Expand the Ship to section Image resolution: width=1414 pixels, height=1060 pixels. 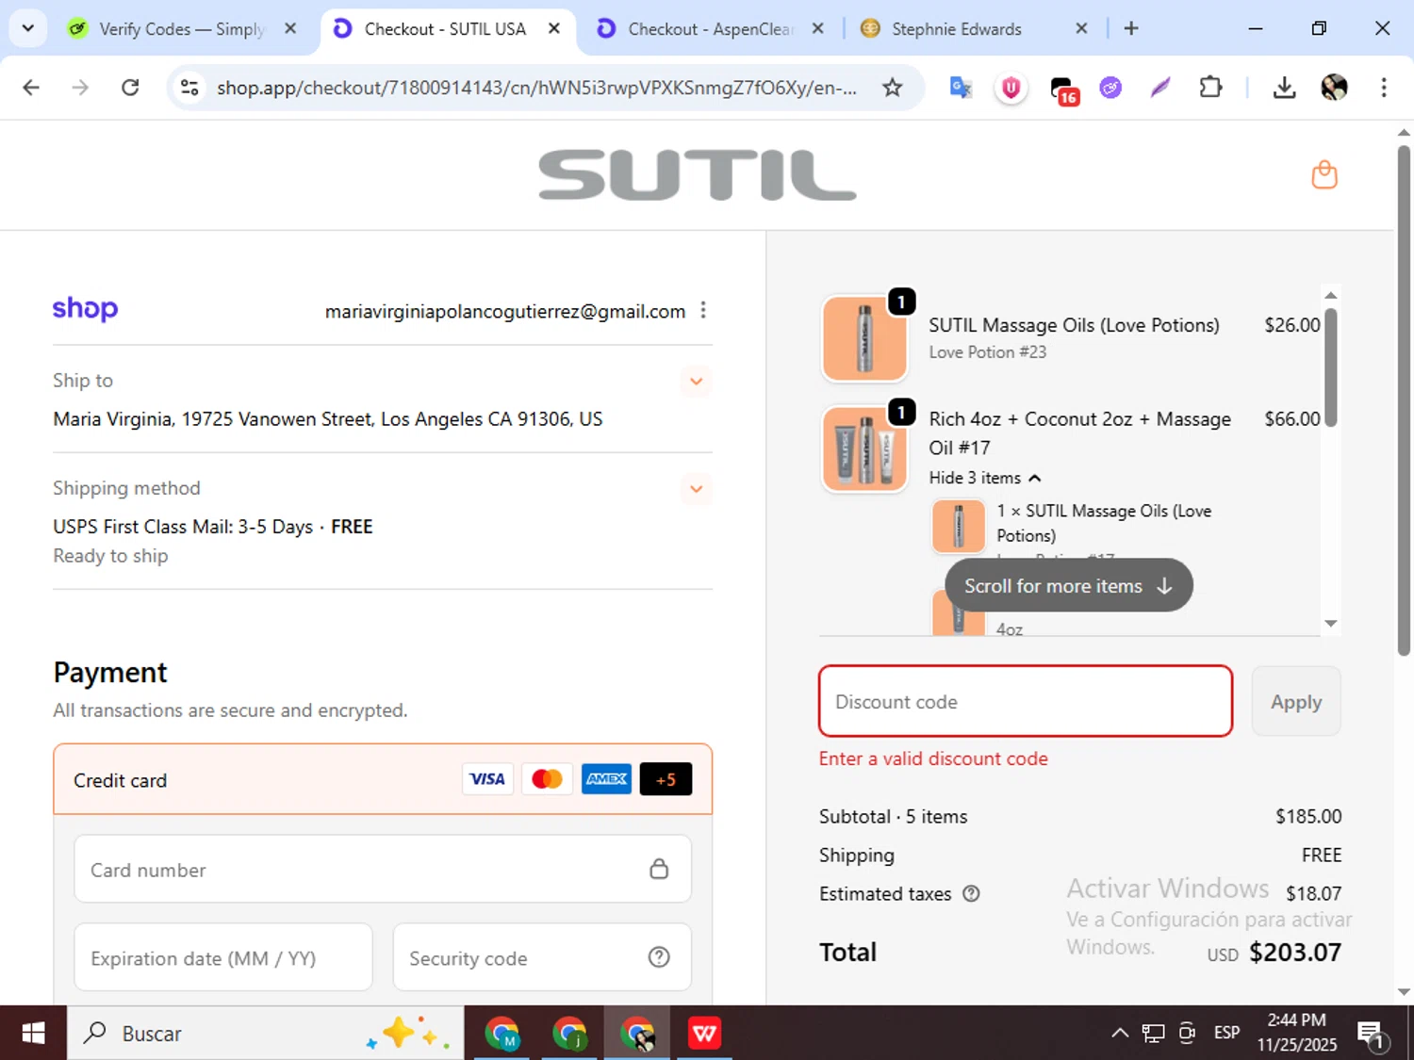696,381
